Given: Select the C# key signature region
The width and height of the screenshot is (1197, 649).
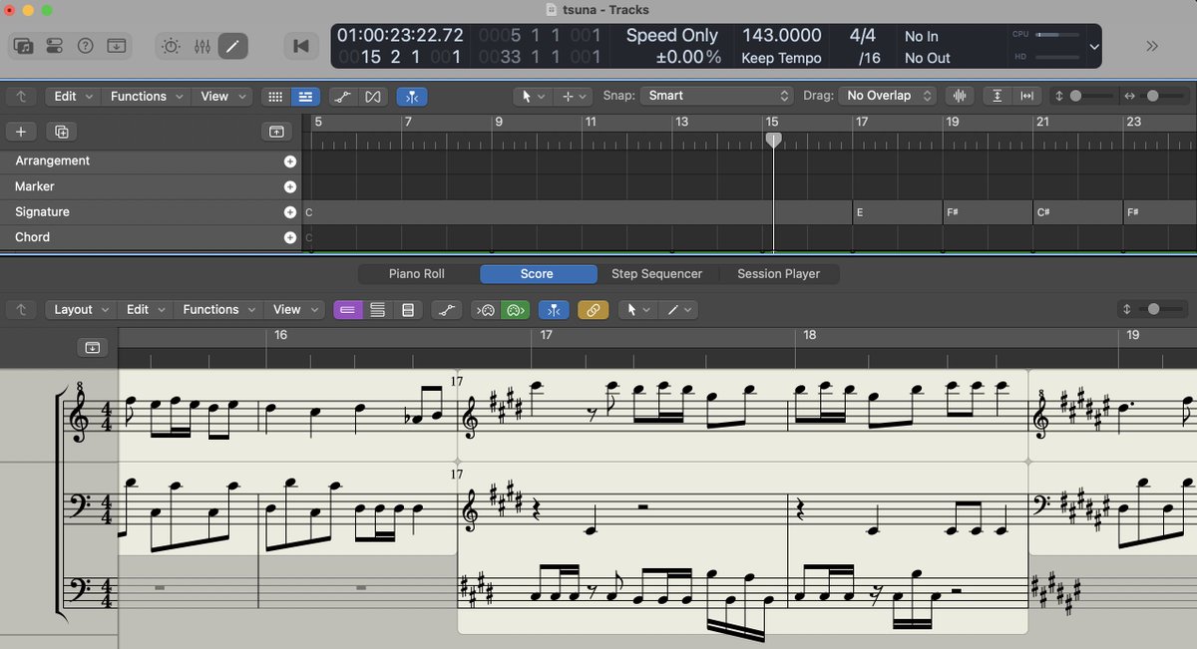Looking at the screenshot, I should [x=1077, y=212].
